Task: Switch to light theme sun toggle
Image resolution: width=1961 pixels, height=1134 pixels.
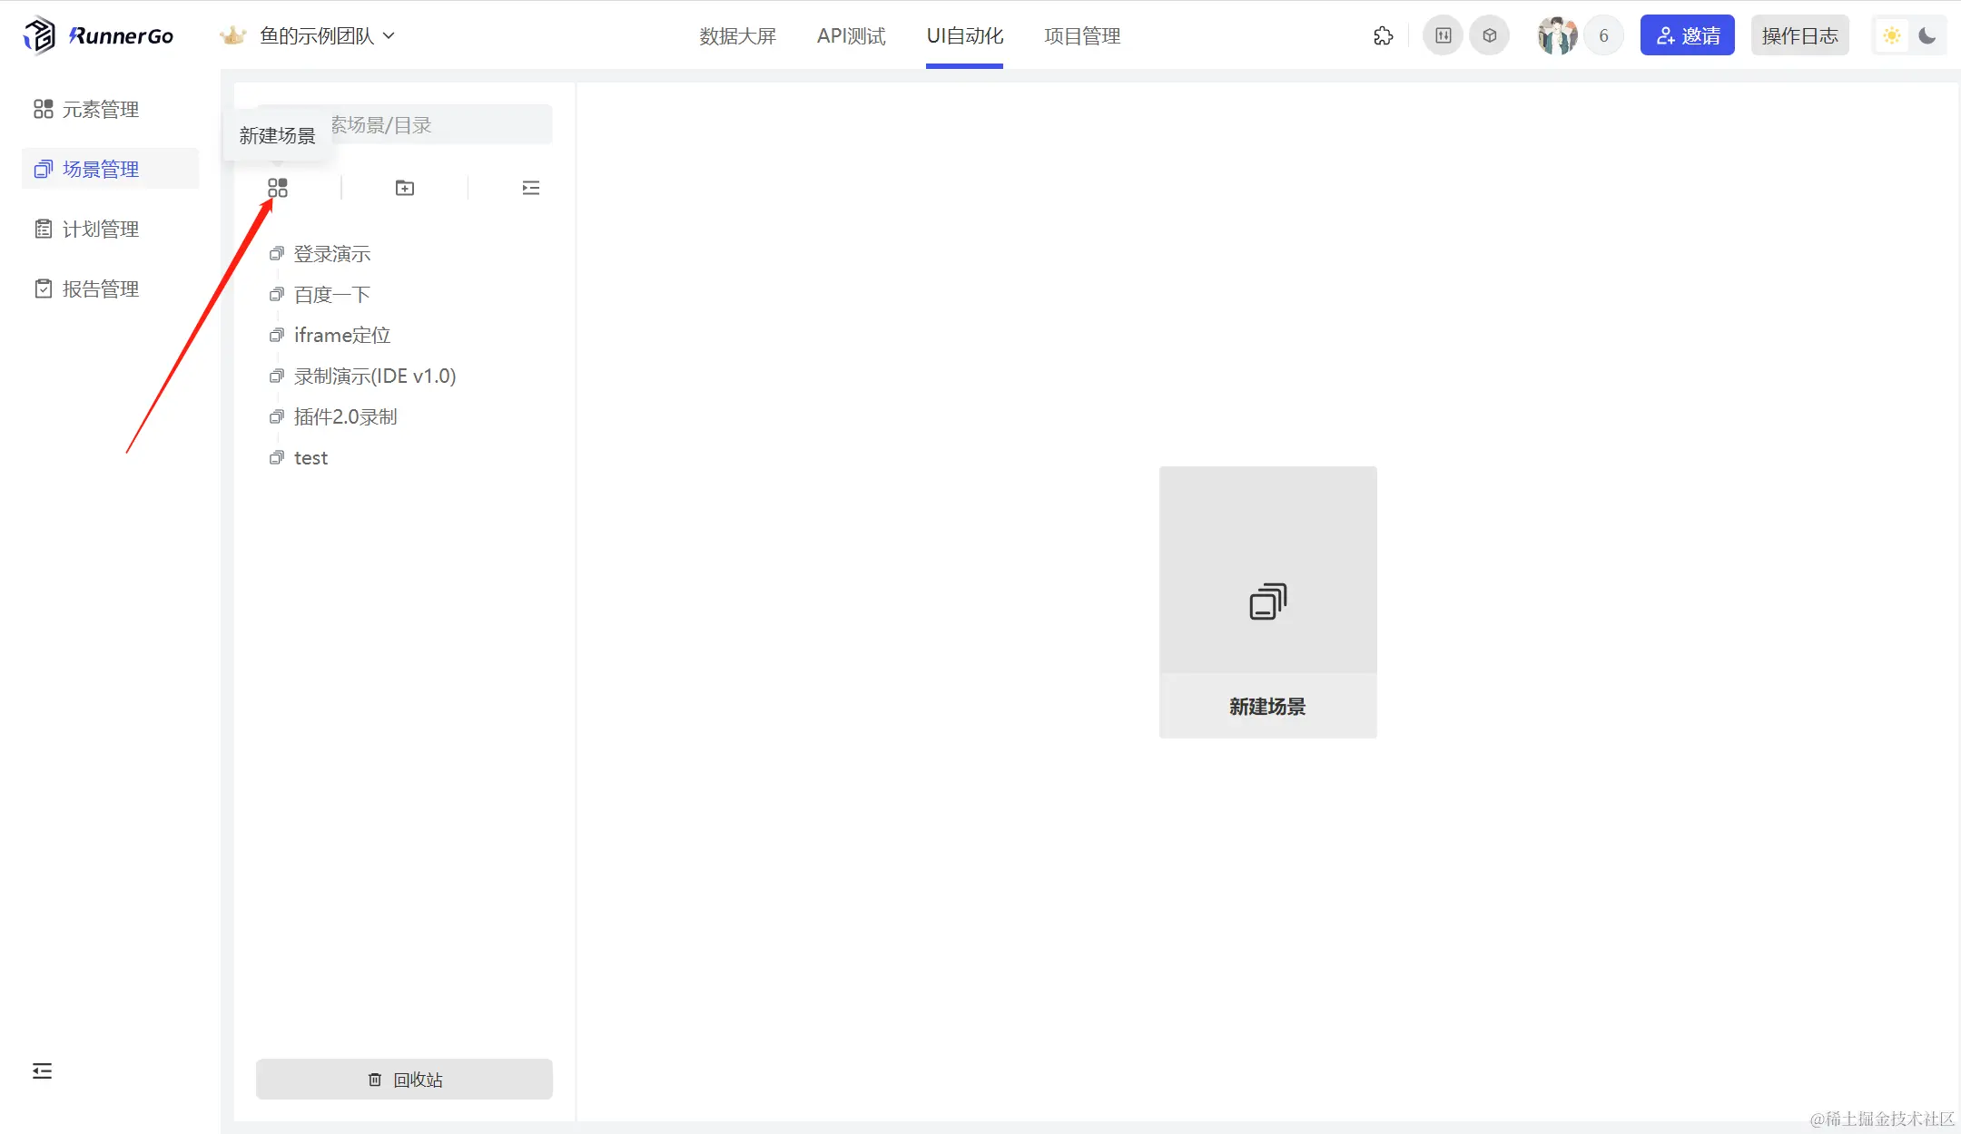Action: (x=1892, y=35)
